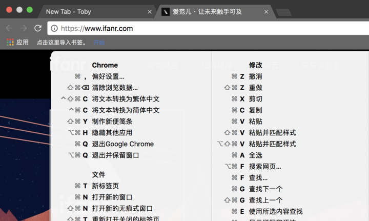Screen dimensions: 369x221
Task: Select 撤消 under 修改
Action: pos(256,76)
